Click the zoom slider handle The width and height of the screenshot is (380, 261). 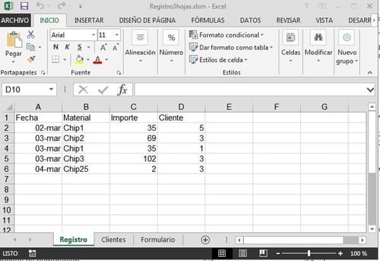[x=309, y=253]
